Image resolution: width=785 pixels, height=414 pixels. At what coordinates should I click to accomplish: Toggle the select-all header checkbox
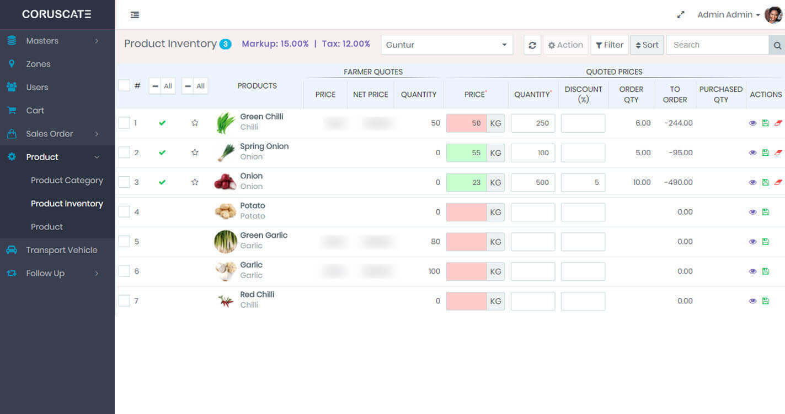pyautogui.click(x=124, y=85)
